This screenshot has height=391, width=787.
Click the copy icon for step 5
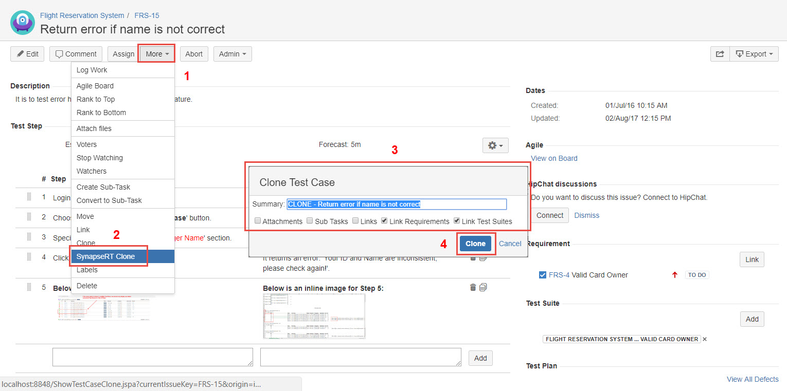483,288
